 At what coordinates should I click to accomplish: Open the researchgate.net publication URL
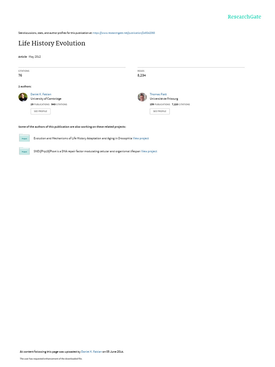(124, 33)
